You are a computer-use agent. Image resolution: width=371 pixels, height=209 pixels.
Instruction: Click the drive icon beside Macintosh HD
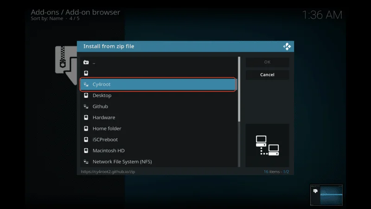pyautogui.click(x=86, y=150)
